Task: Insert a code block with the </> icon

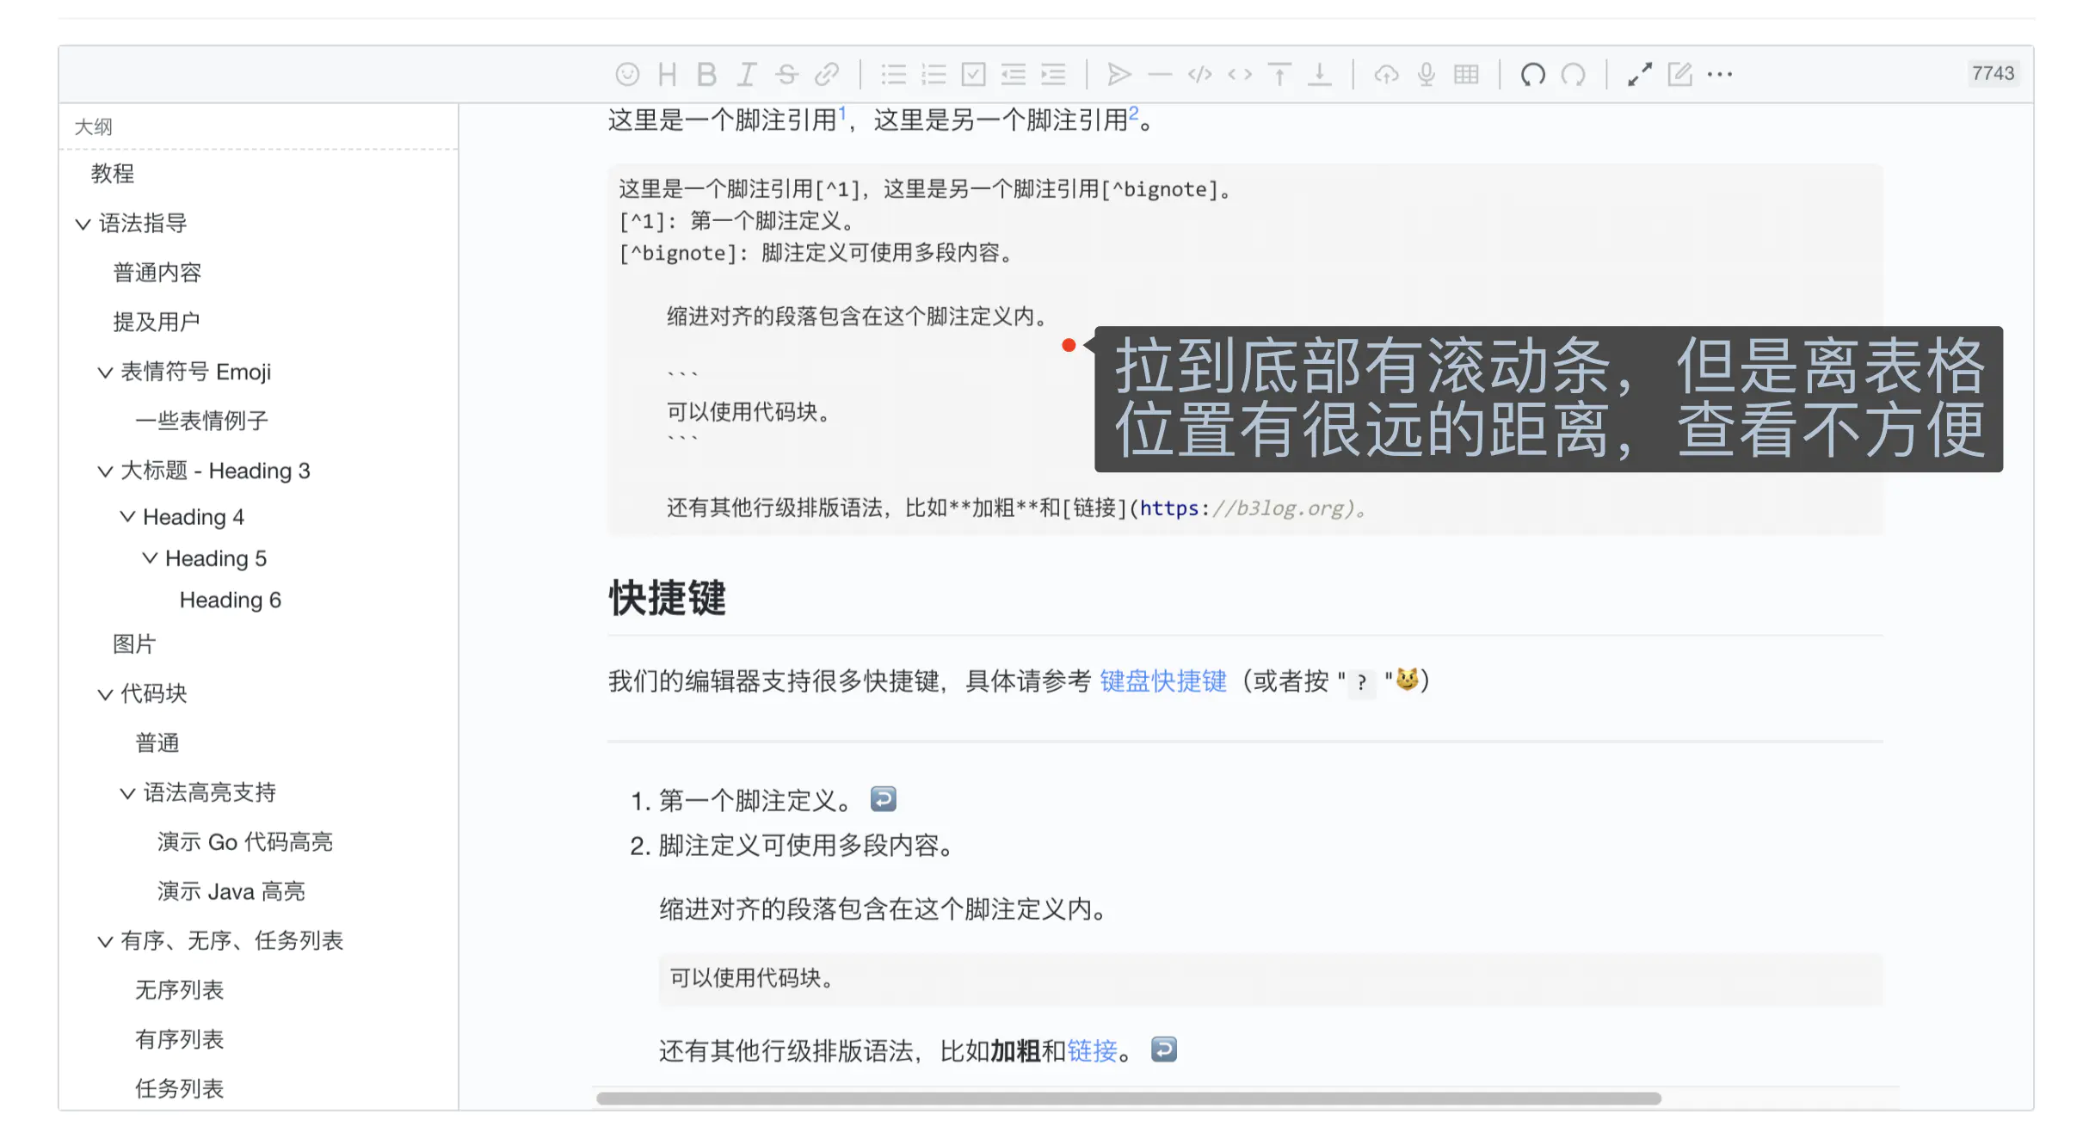Action: (x=1199, y=75)
